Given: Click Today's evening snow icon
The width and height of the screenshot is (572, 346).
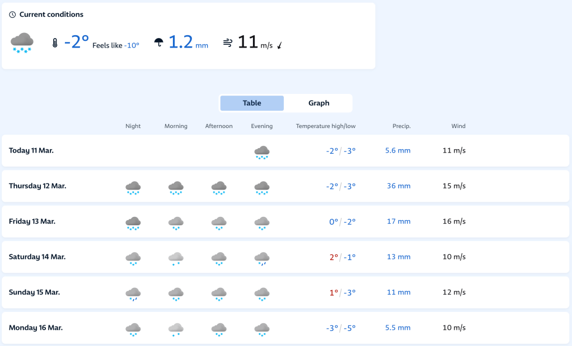Looking at the screenshot, I should tap(261, 152).
